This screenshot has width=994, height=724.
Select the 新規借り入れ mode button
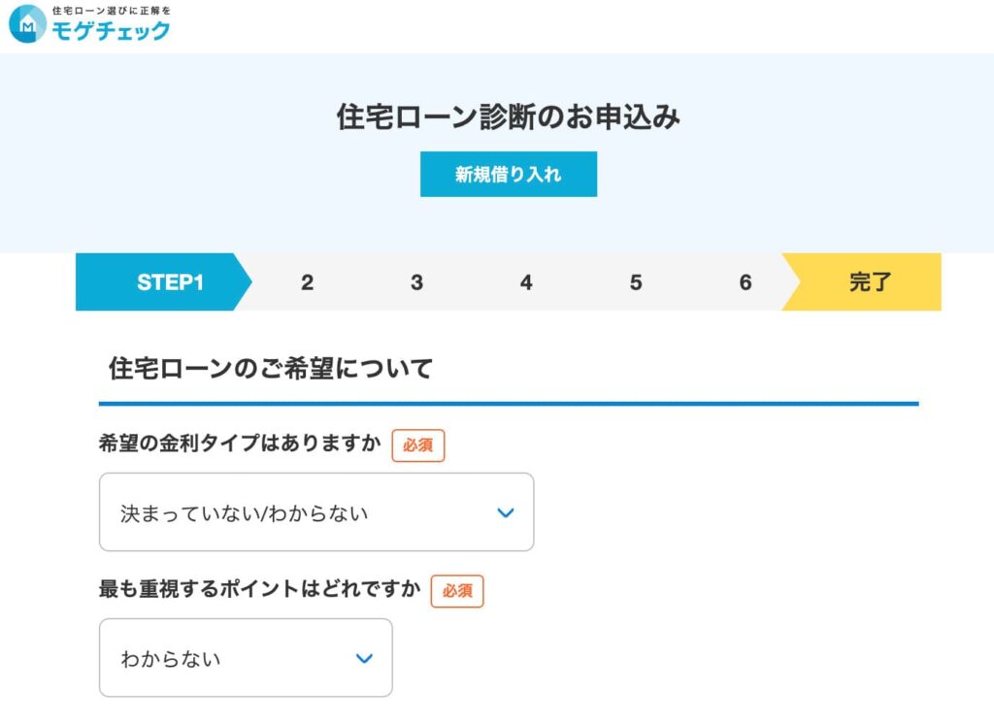(x=508, y=174)
